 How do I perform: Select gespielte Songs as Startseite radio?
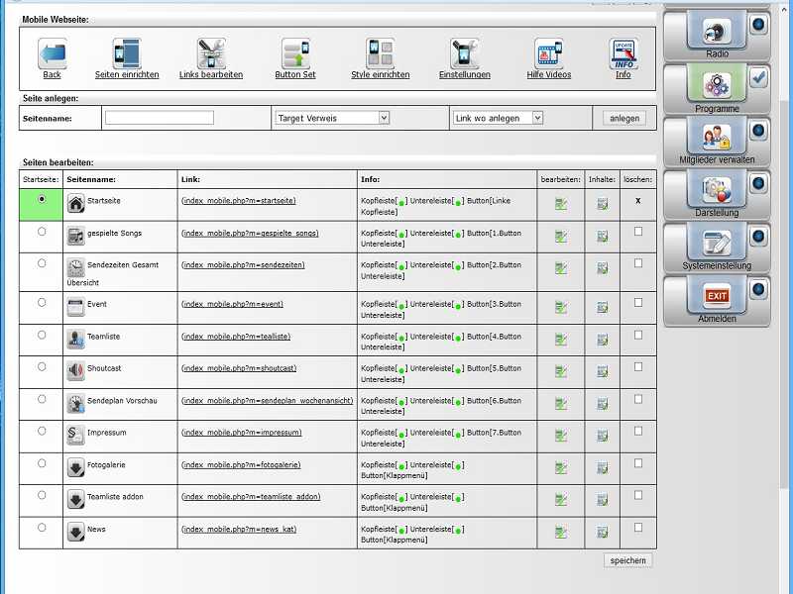click(x=41, y=231)
